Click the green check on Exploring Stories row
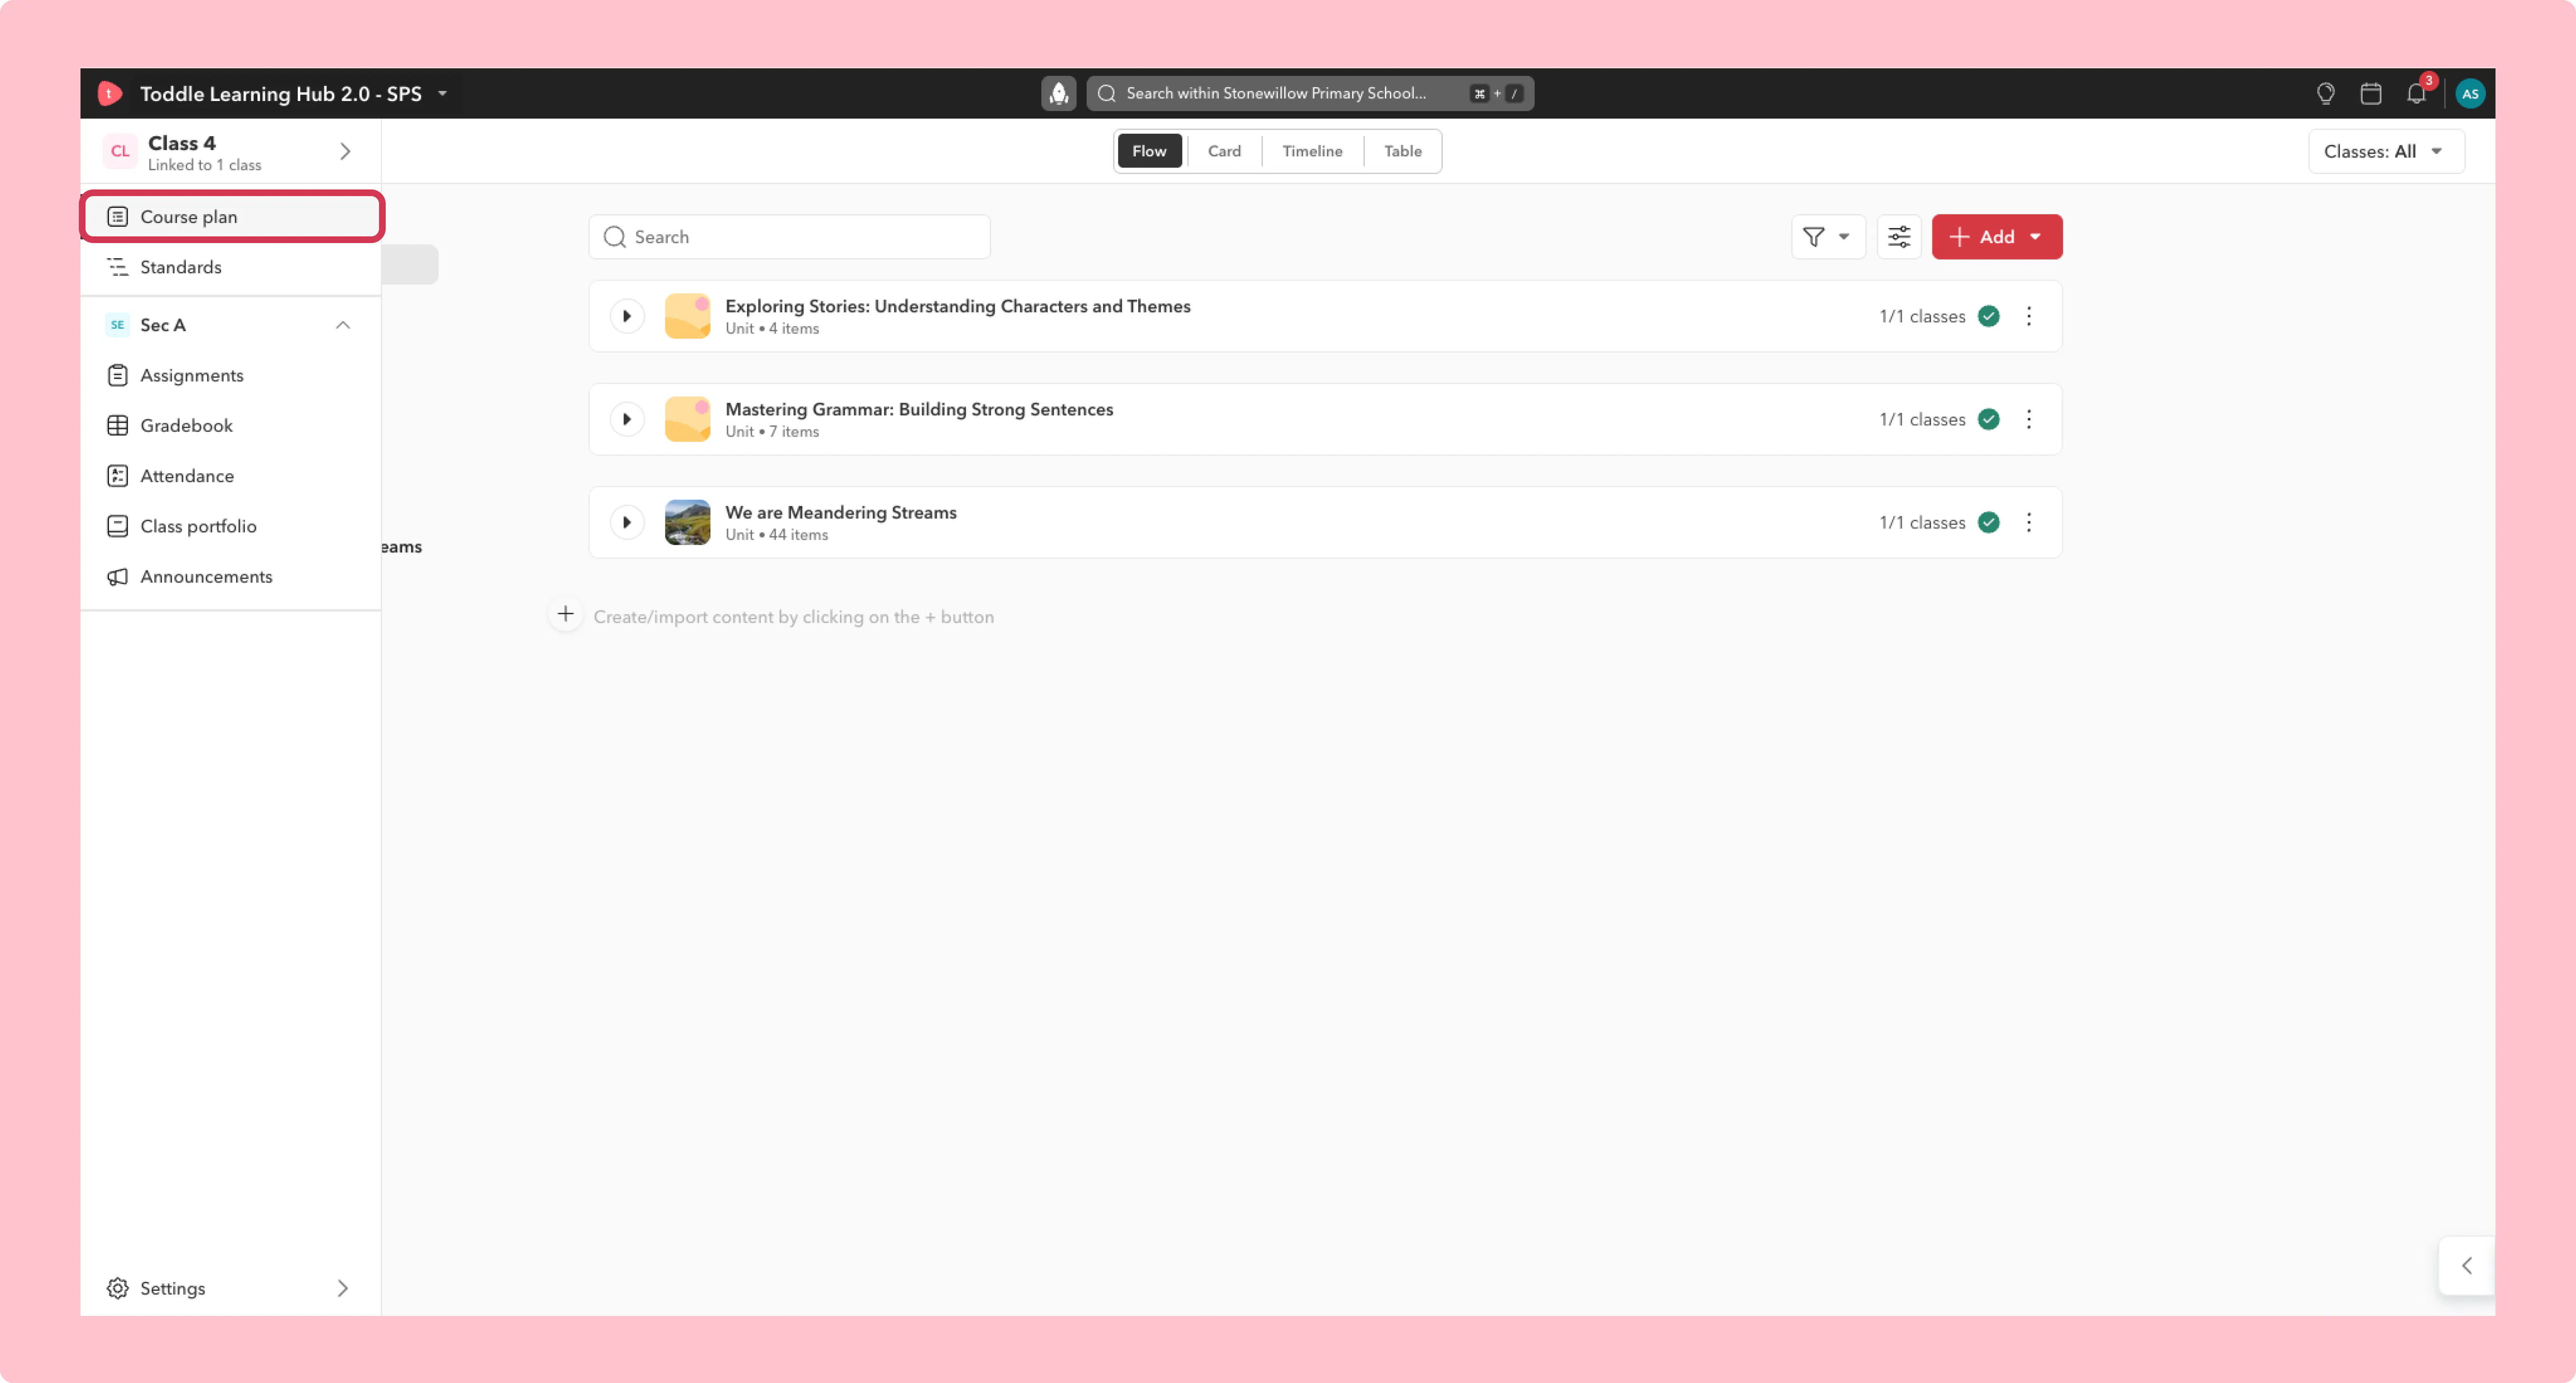The height and width of the screenshot is (1383, 2576). (1988, 316)
